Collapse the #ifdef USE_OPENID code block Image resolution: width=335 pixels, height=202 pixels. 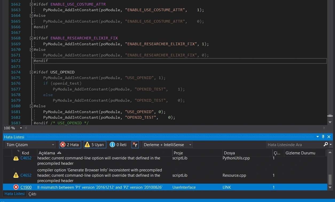pos(31,72)
